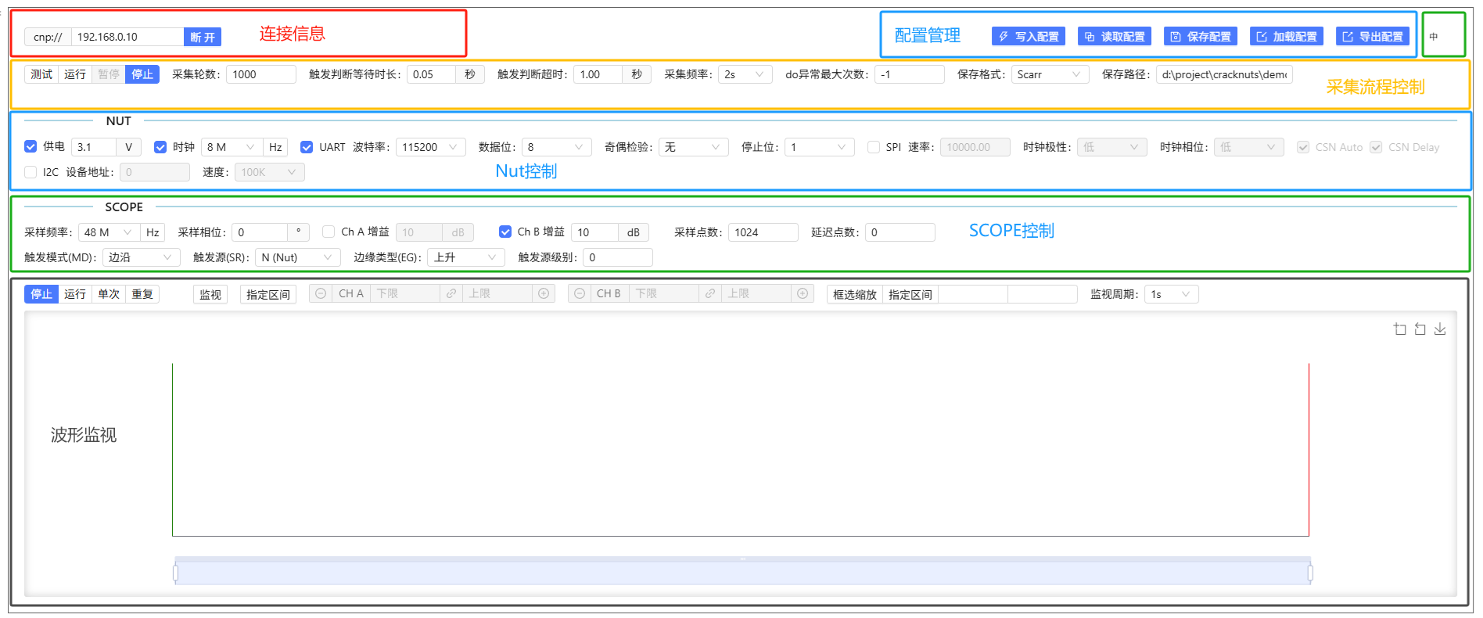
Task: Toggle the UART checkbox
Action: coord(307,147)
